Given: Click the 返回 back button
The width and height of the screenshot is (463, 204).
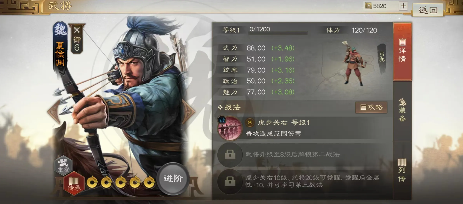Looking at the screenshot, I should [428, 10].
